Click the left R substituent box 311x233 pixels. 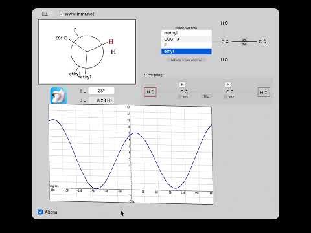coord(182,85)
